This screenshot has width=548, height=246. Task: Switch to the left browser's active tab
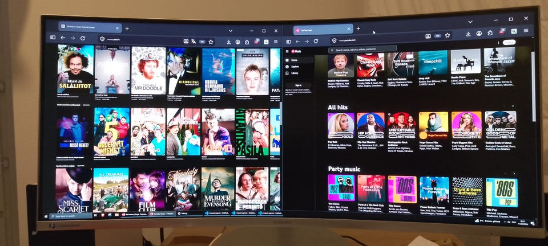(90, 27)
